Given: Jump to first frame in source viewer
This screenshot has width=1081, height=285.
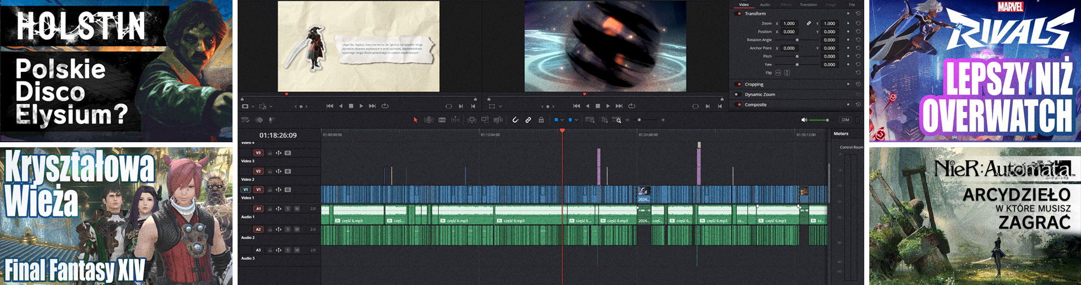Looking at the screenshot, I should 330,106.
